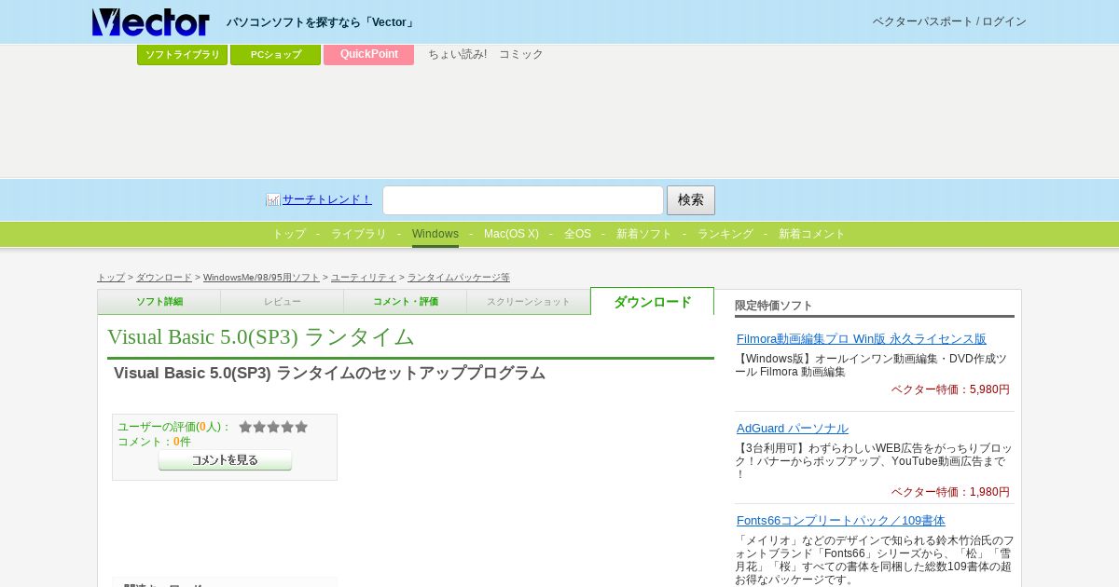Switch to コメント・評価 tab

coord(406,302)
